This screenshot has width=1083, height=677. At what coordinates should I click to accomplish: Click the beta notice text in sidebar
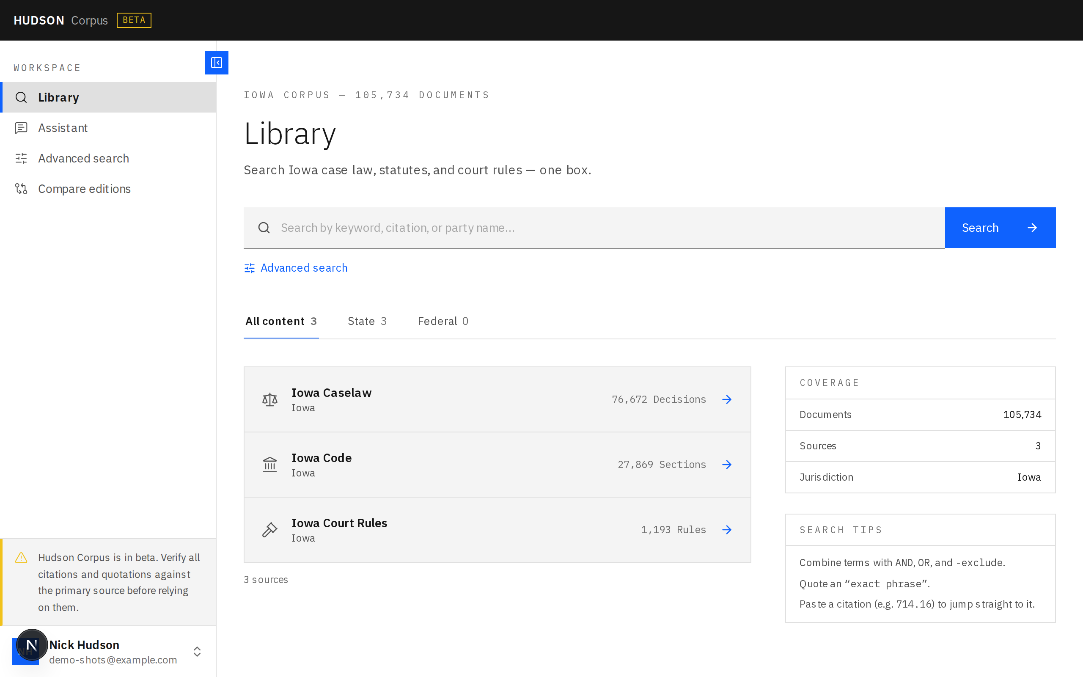pos(119,583)
